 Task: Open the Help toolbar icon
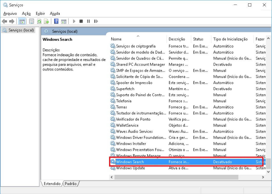point(56,21)
